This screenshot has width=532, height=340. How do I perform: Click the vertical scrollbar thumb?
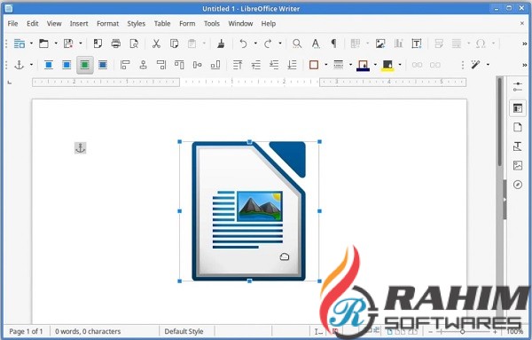point(499,122)
